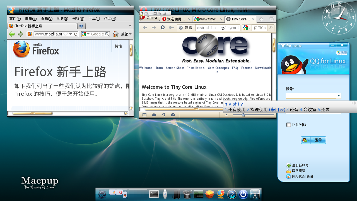This screenshot has width=357, height=201.
Task: Reload the Opera page
Action: [162, 27]
